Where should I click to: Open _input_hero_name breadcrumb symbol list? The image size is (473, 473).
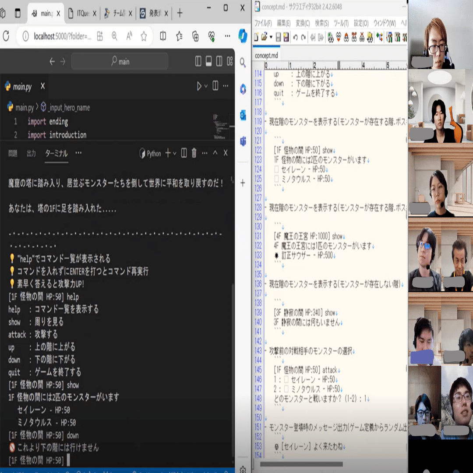pos(65,107)
